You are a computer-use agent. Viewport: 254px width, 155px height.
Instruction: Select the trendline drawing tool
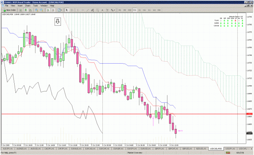coord(88,10)
